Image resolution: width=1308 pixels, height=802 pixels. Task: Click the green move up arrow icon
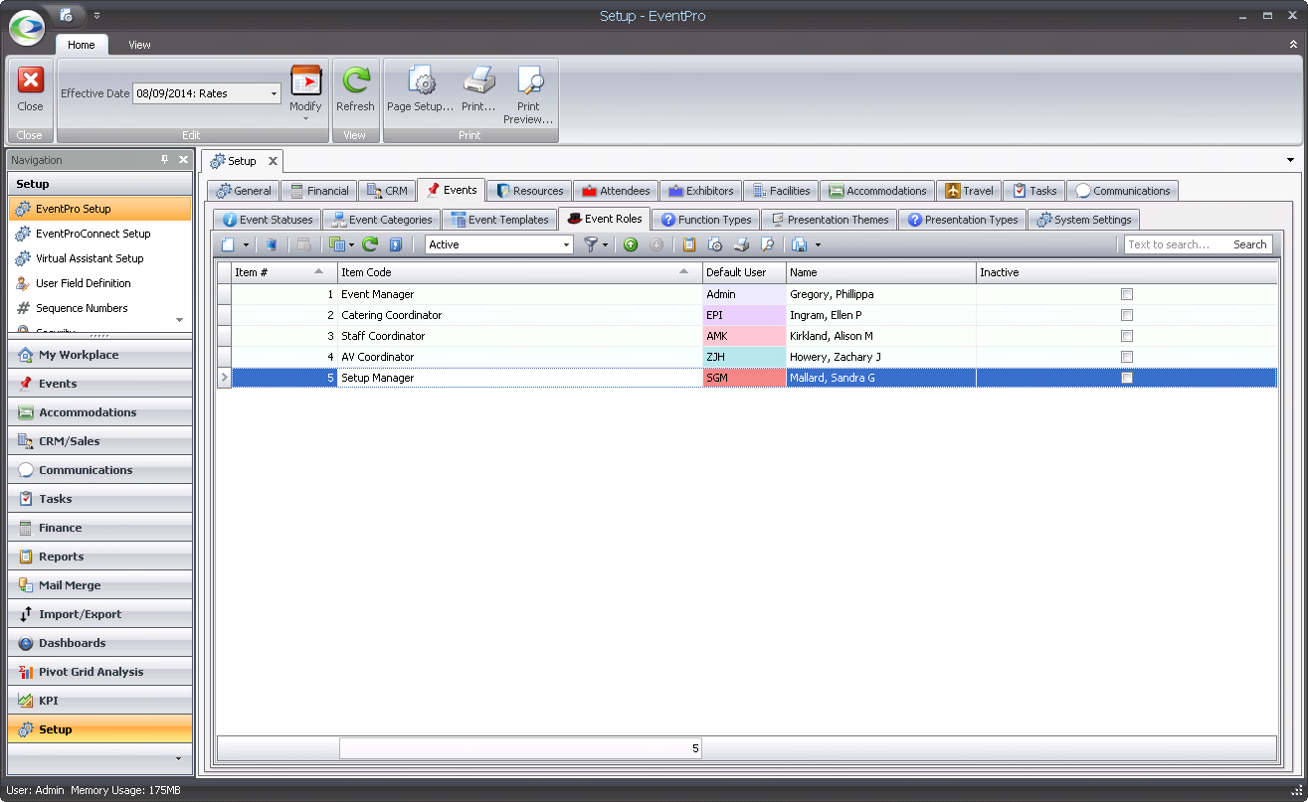pos(631,244)
